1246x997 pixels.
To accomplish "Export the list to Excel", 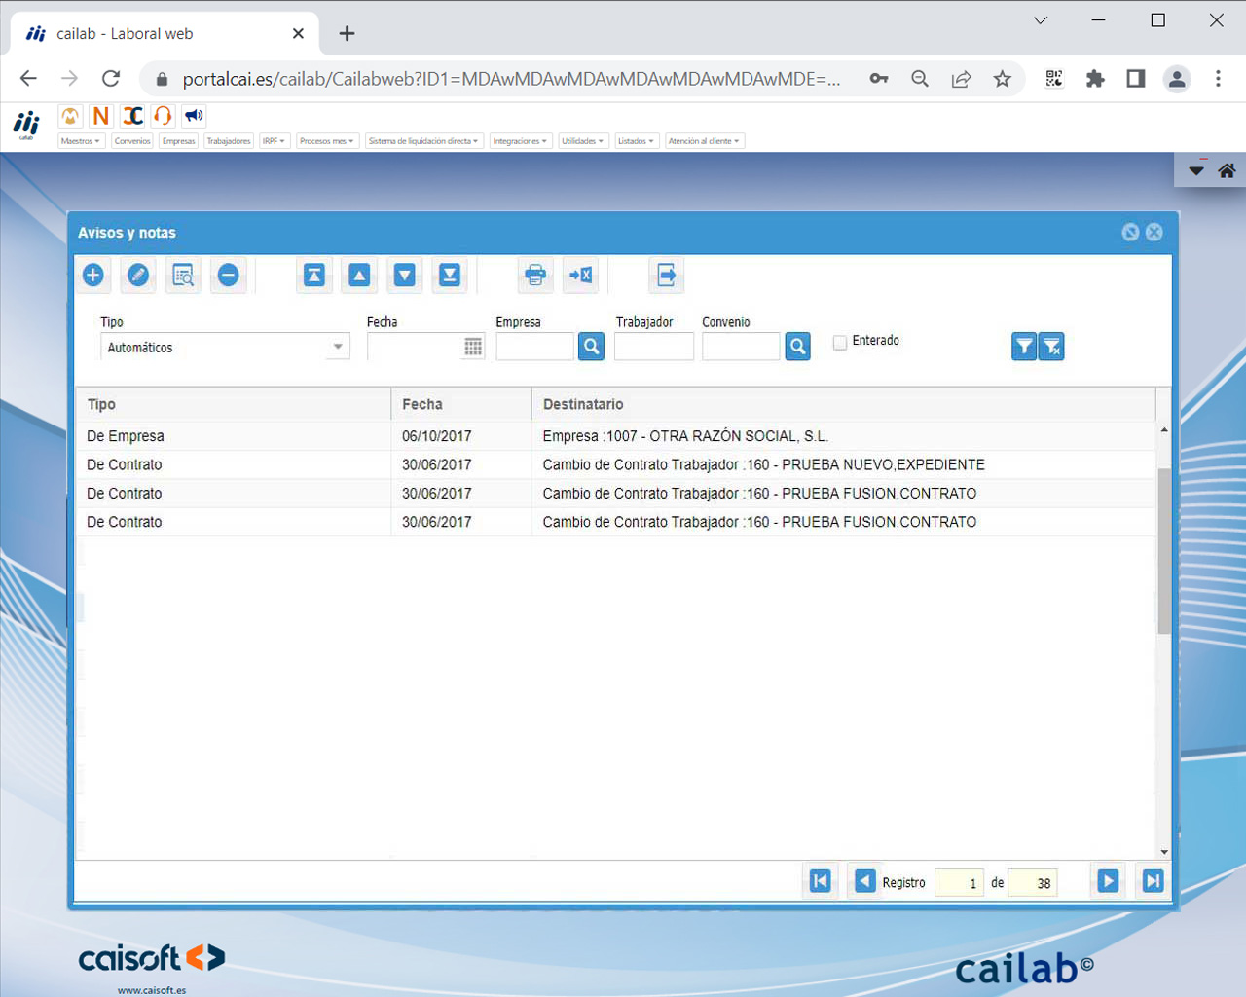I will point(580,275).
